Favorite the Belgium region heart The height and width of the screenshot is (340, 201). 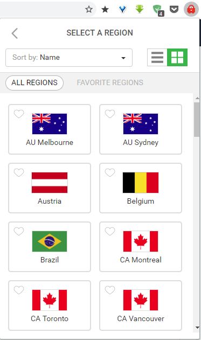coord(110,172)
